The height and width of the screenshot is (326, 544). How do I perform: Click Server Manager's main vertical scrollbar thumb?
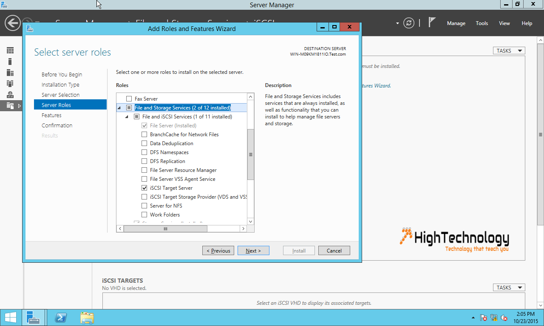(x=541, y=135)
